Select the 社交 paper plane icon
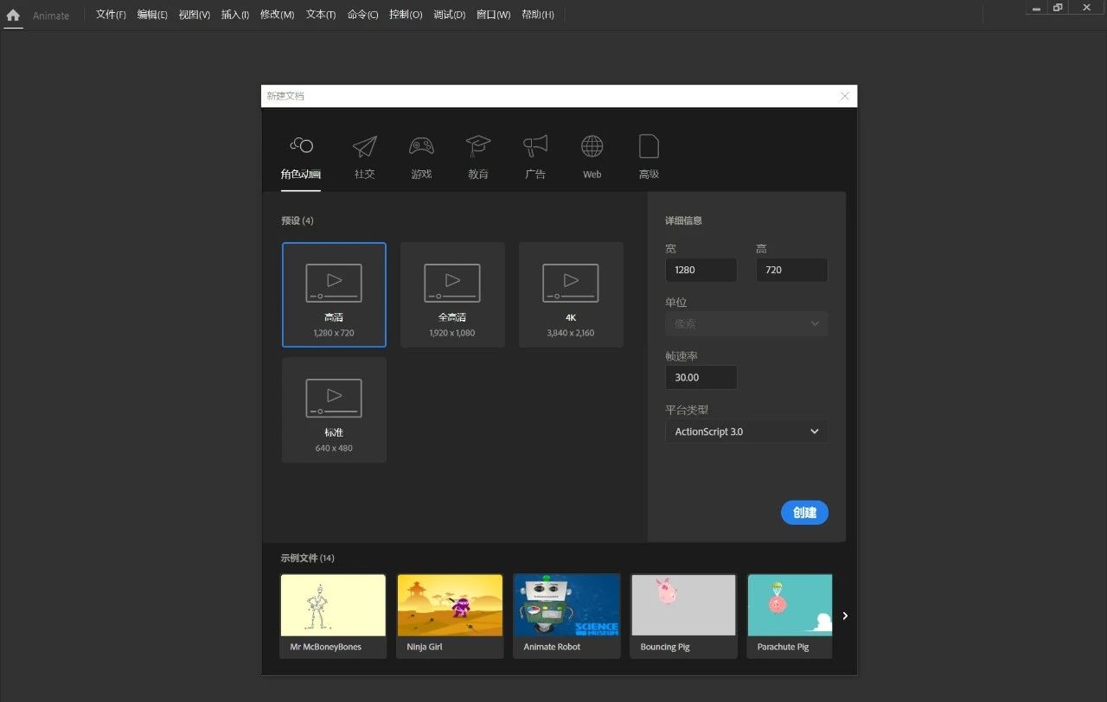Viewport: 1107px width, 702px height. [x=365, y=146]
